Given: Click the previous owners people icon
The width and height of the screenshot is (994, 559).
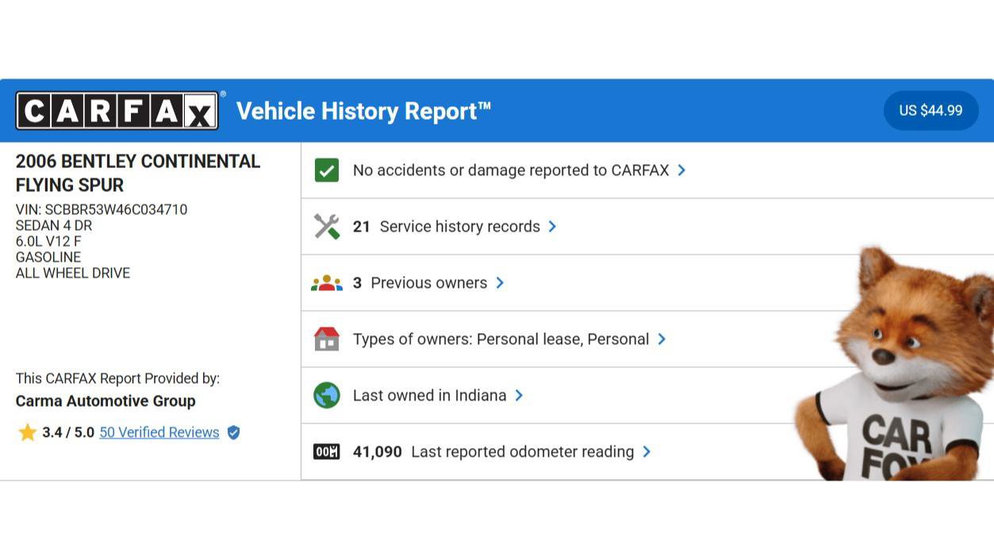Looking at the screenshot, I should [x=327, y=283].
